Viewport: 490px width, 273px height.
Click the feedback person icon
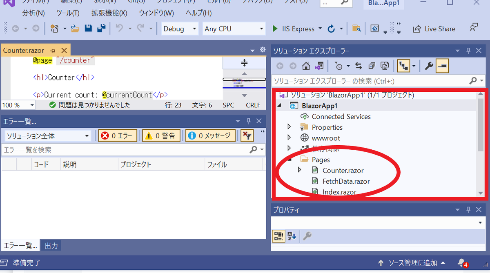click(474, 27)
